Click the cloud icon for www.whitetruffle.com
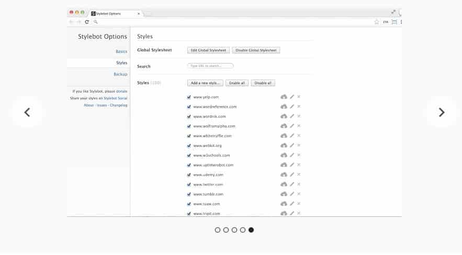Viewport: 462px width, 255px height. click(284, 135)
